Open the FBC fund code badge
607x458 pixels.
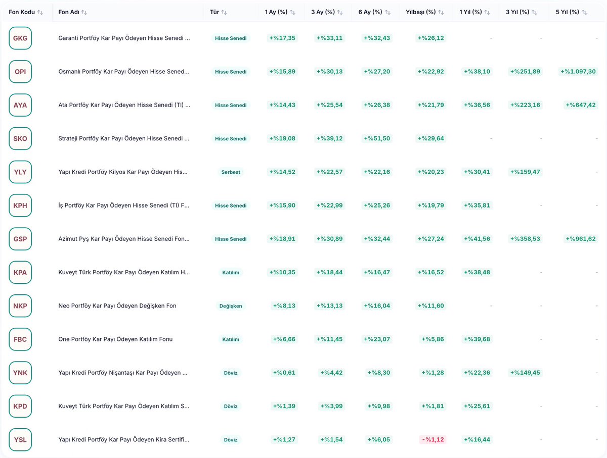point(20,339)
